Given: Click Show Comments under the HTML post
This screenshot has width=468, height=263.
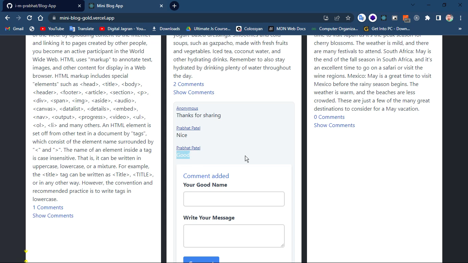Looking at the screenshot, I should pos(53,215).
